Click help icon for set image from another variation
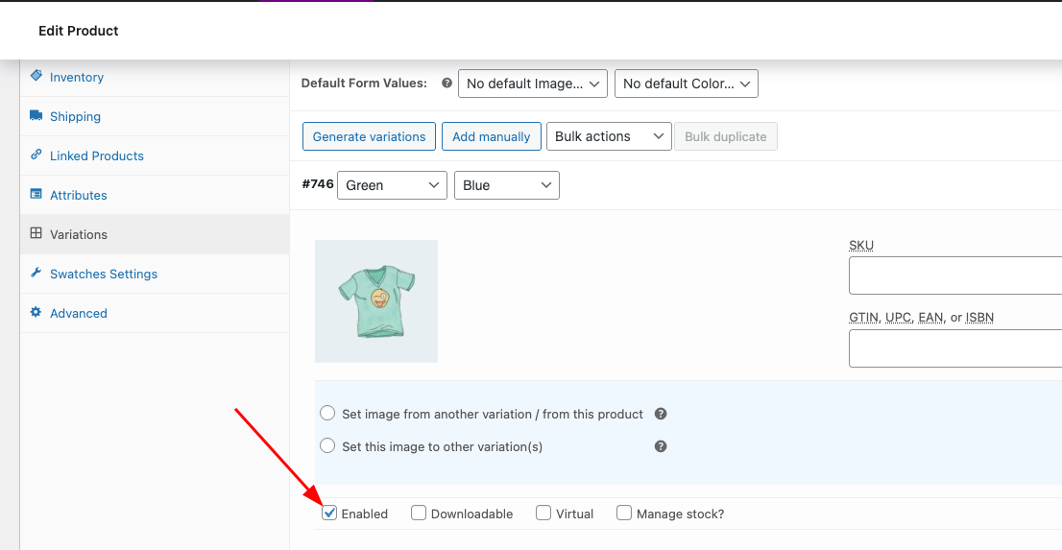The height and width of the screenshot is (550, 1062). [x=661, y=414]
